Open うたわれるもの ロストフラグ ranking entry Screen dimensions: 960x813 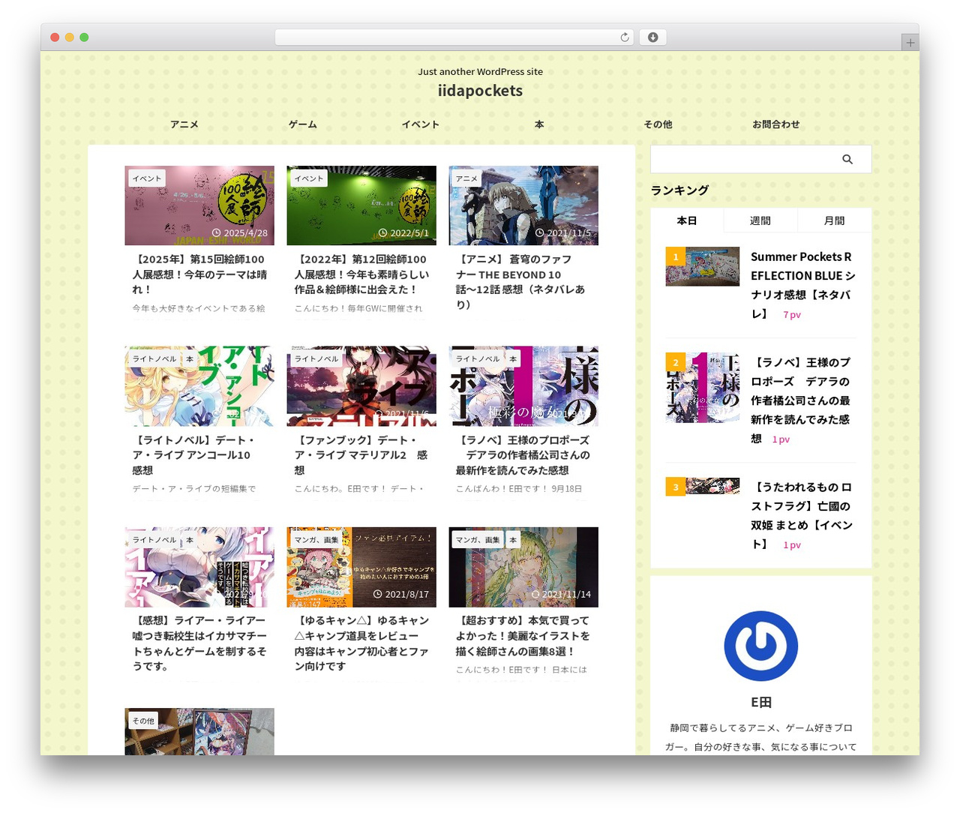(802, 516)
